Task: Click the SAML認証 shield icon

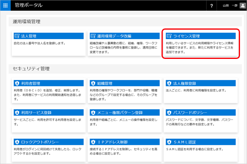Action: 169,142
